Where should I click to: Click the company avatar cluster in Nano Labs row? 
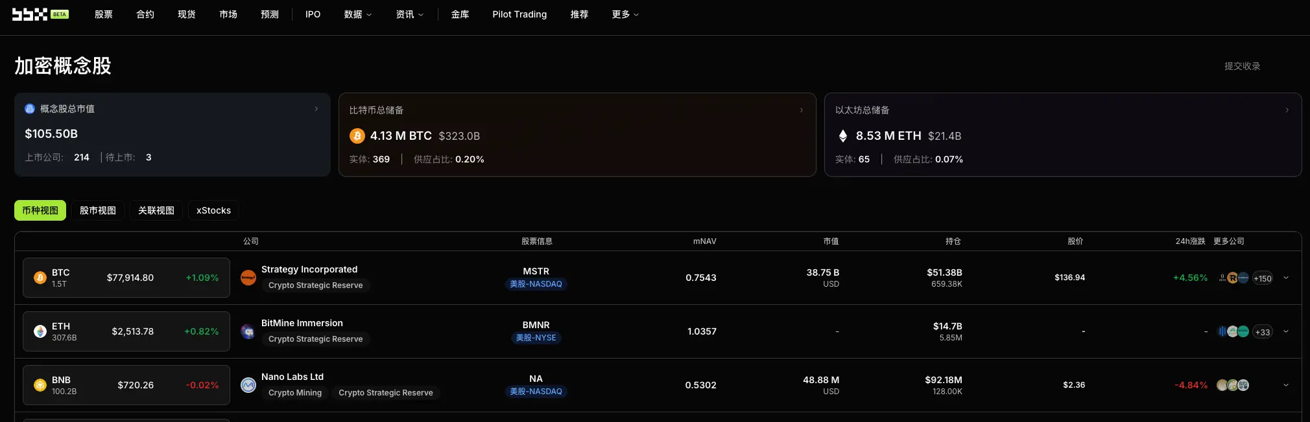(x=1233, y=385)
